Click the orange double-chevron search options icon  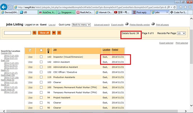(59, 33)
